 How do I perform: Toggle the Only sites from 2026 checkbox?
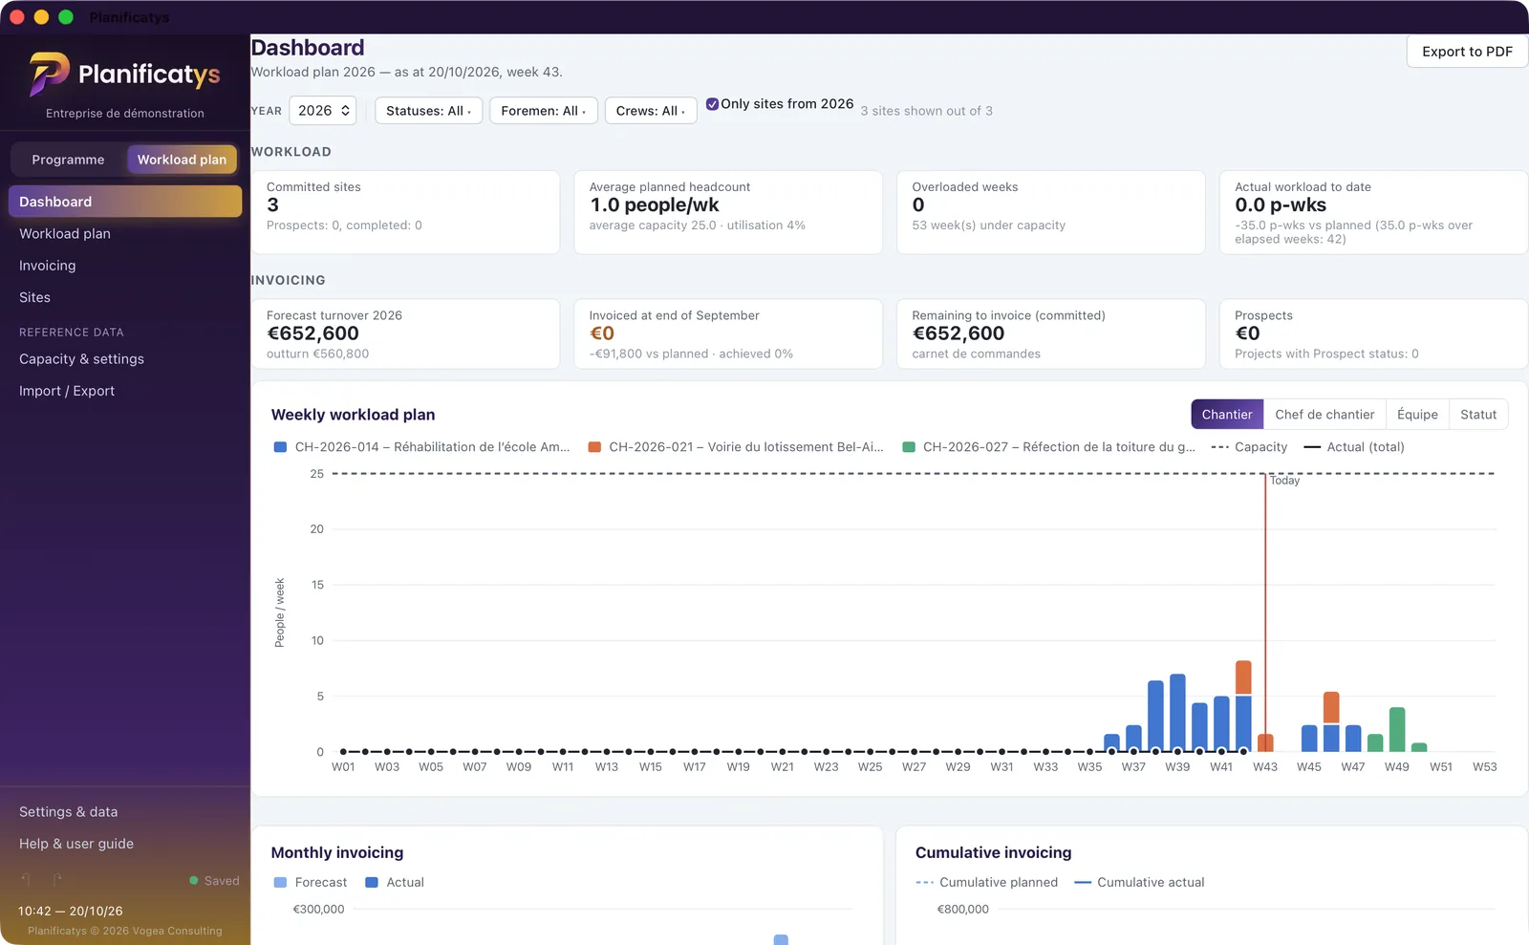coord(712,104)
